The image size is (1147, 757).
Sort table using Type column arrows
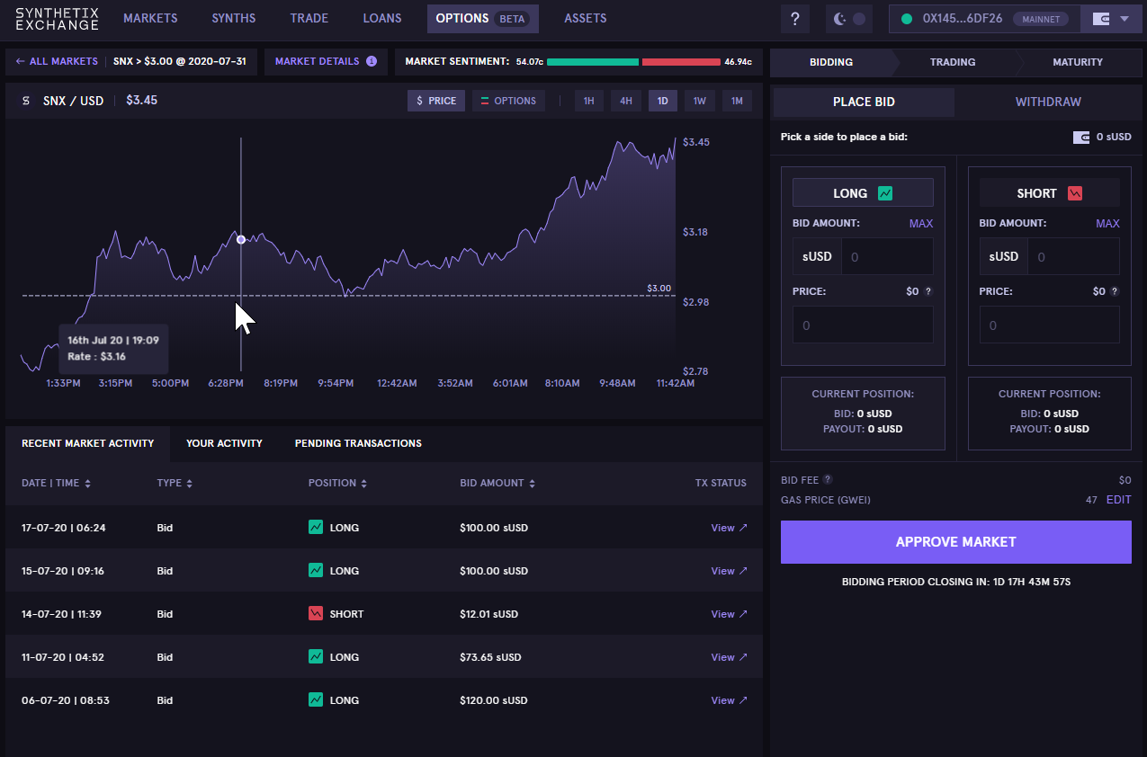tap(189, 484)
